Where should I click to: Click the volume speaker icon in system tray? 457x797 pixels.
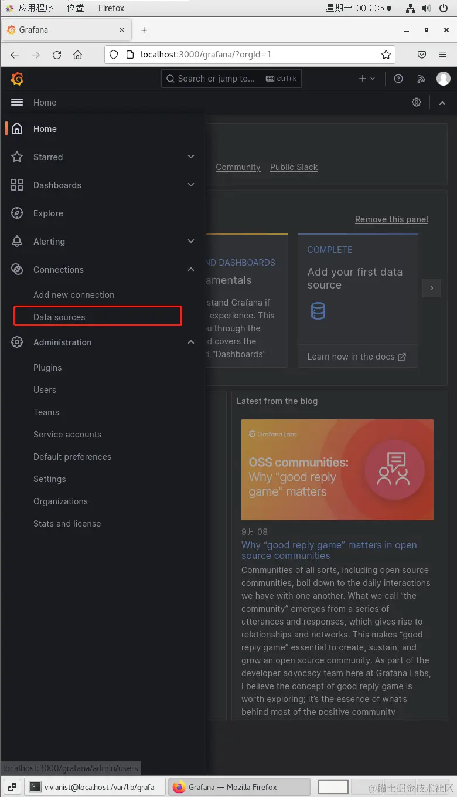click(x=427, y=8)
